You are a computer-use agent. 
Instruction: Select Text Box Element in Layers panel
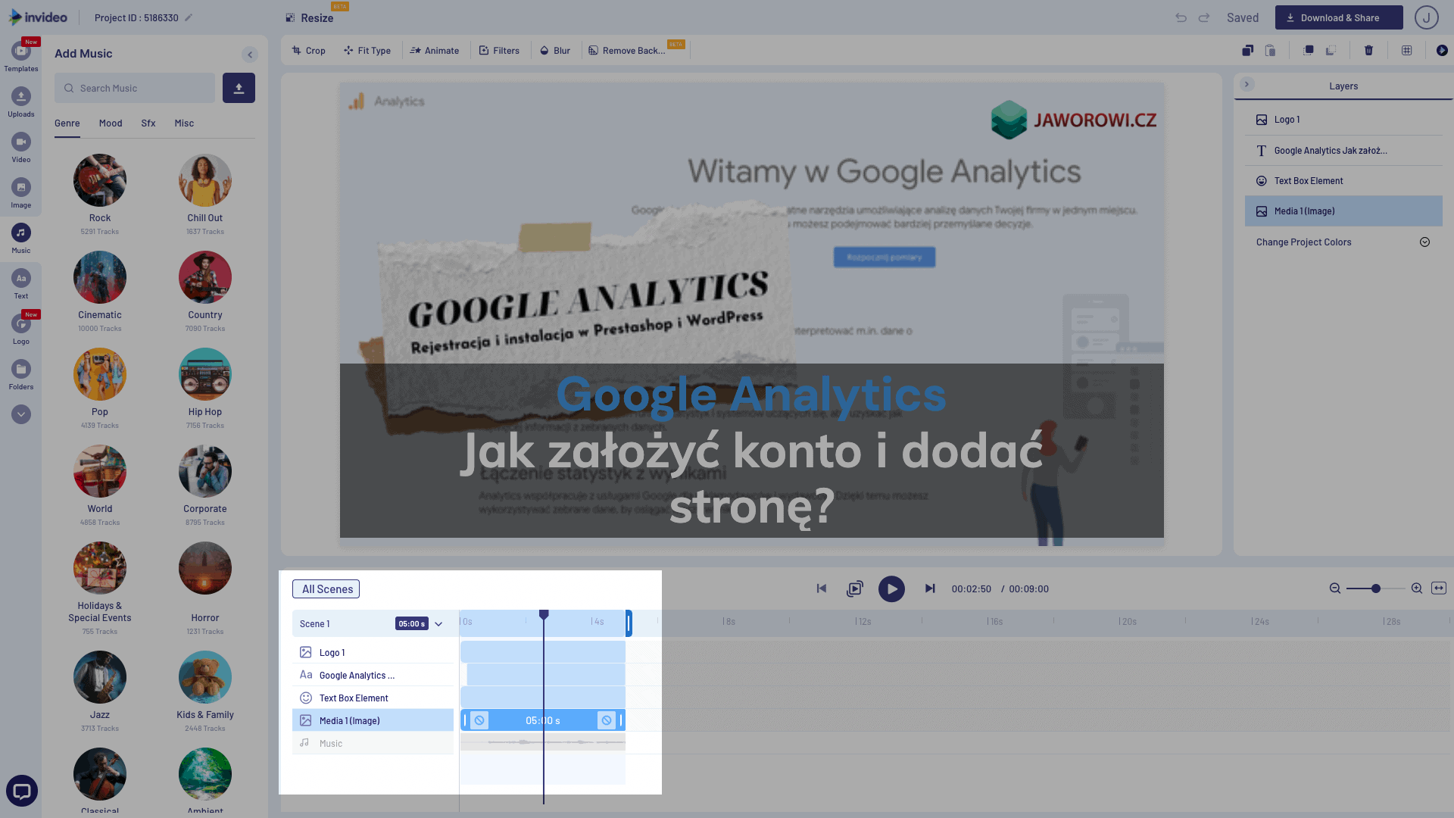(1343, 181)
